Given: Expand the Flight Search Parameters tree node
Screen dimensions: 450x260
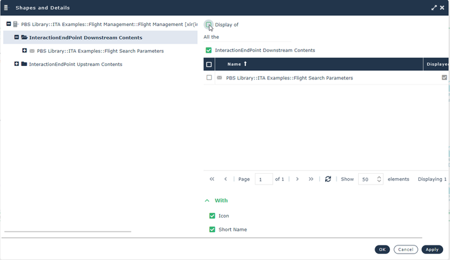Looking at the screenshot, I should [24, 51].
